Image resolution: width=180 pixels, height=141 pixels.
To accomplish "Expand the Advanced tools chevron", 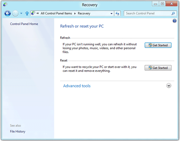I will 169,86.
